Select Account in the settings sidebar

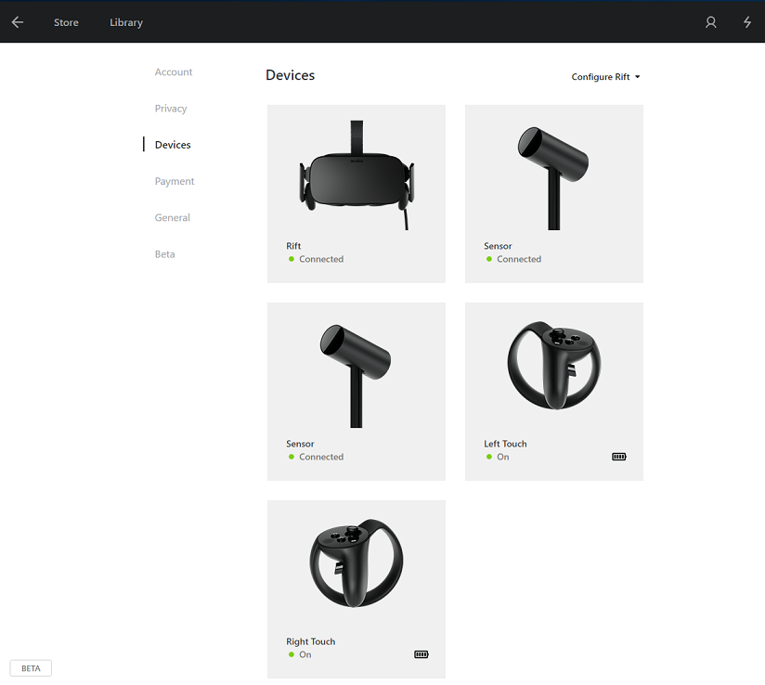(174, 71)
